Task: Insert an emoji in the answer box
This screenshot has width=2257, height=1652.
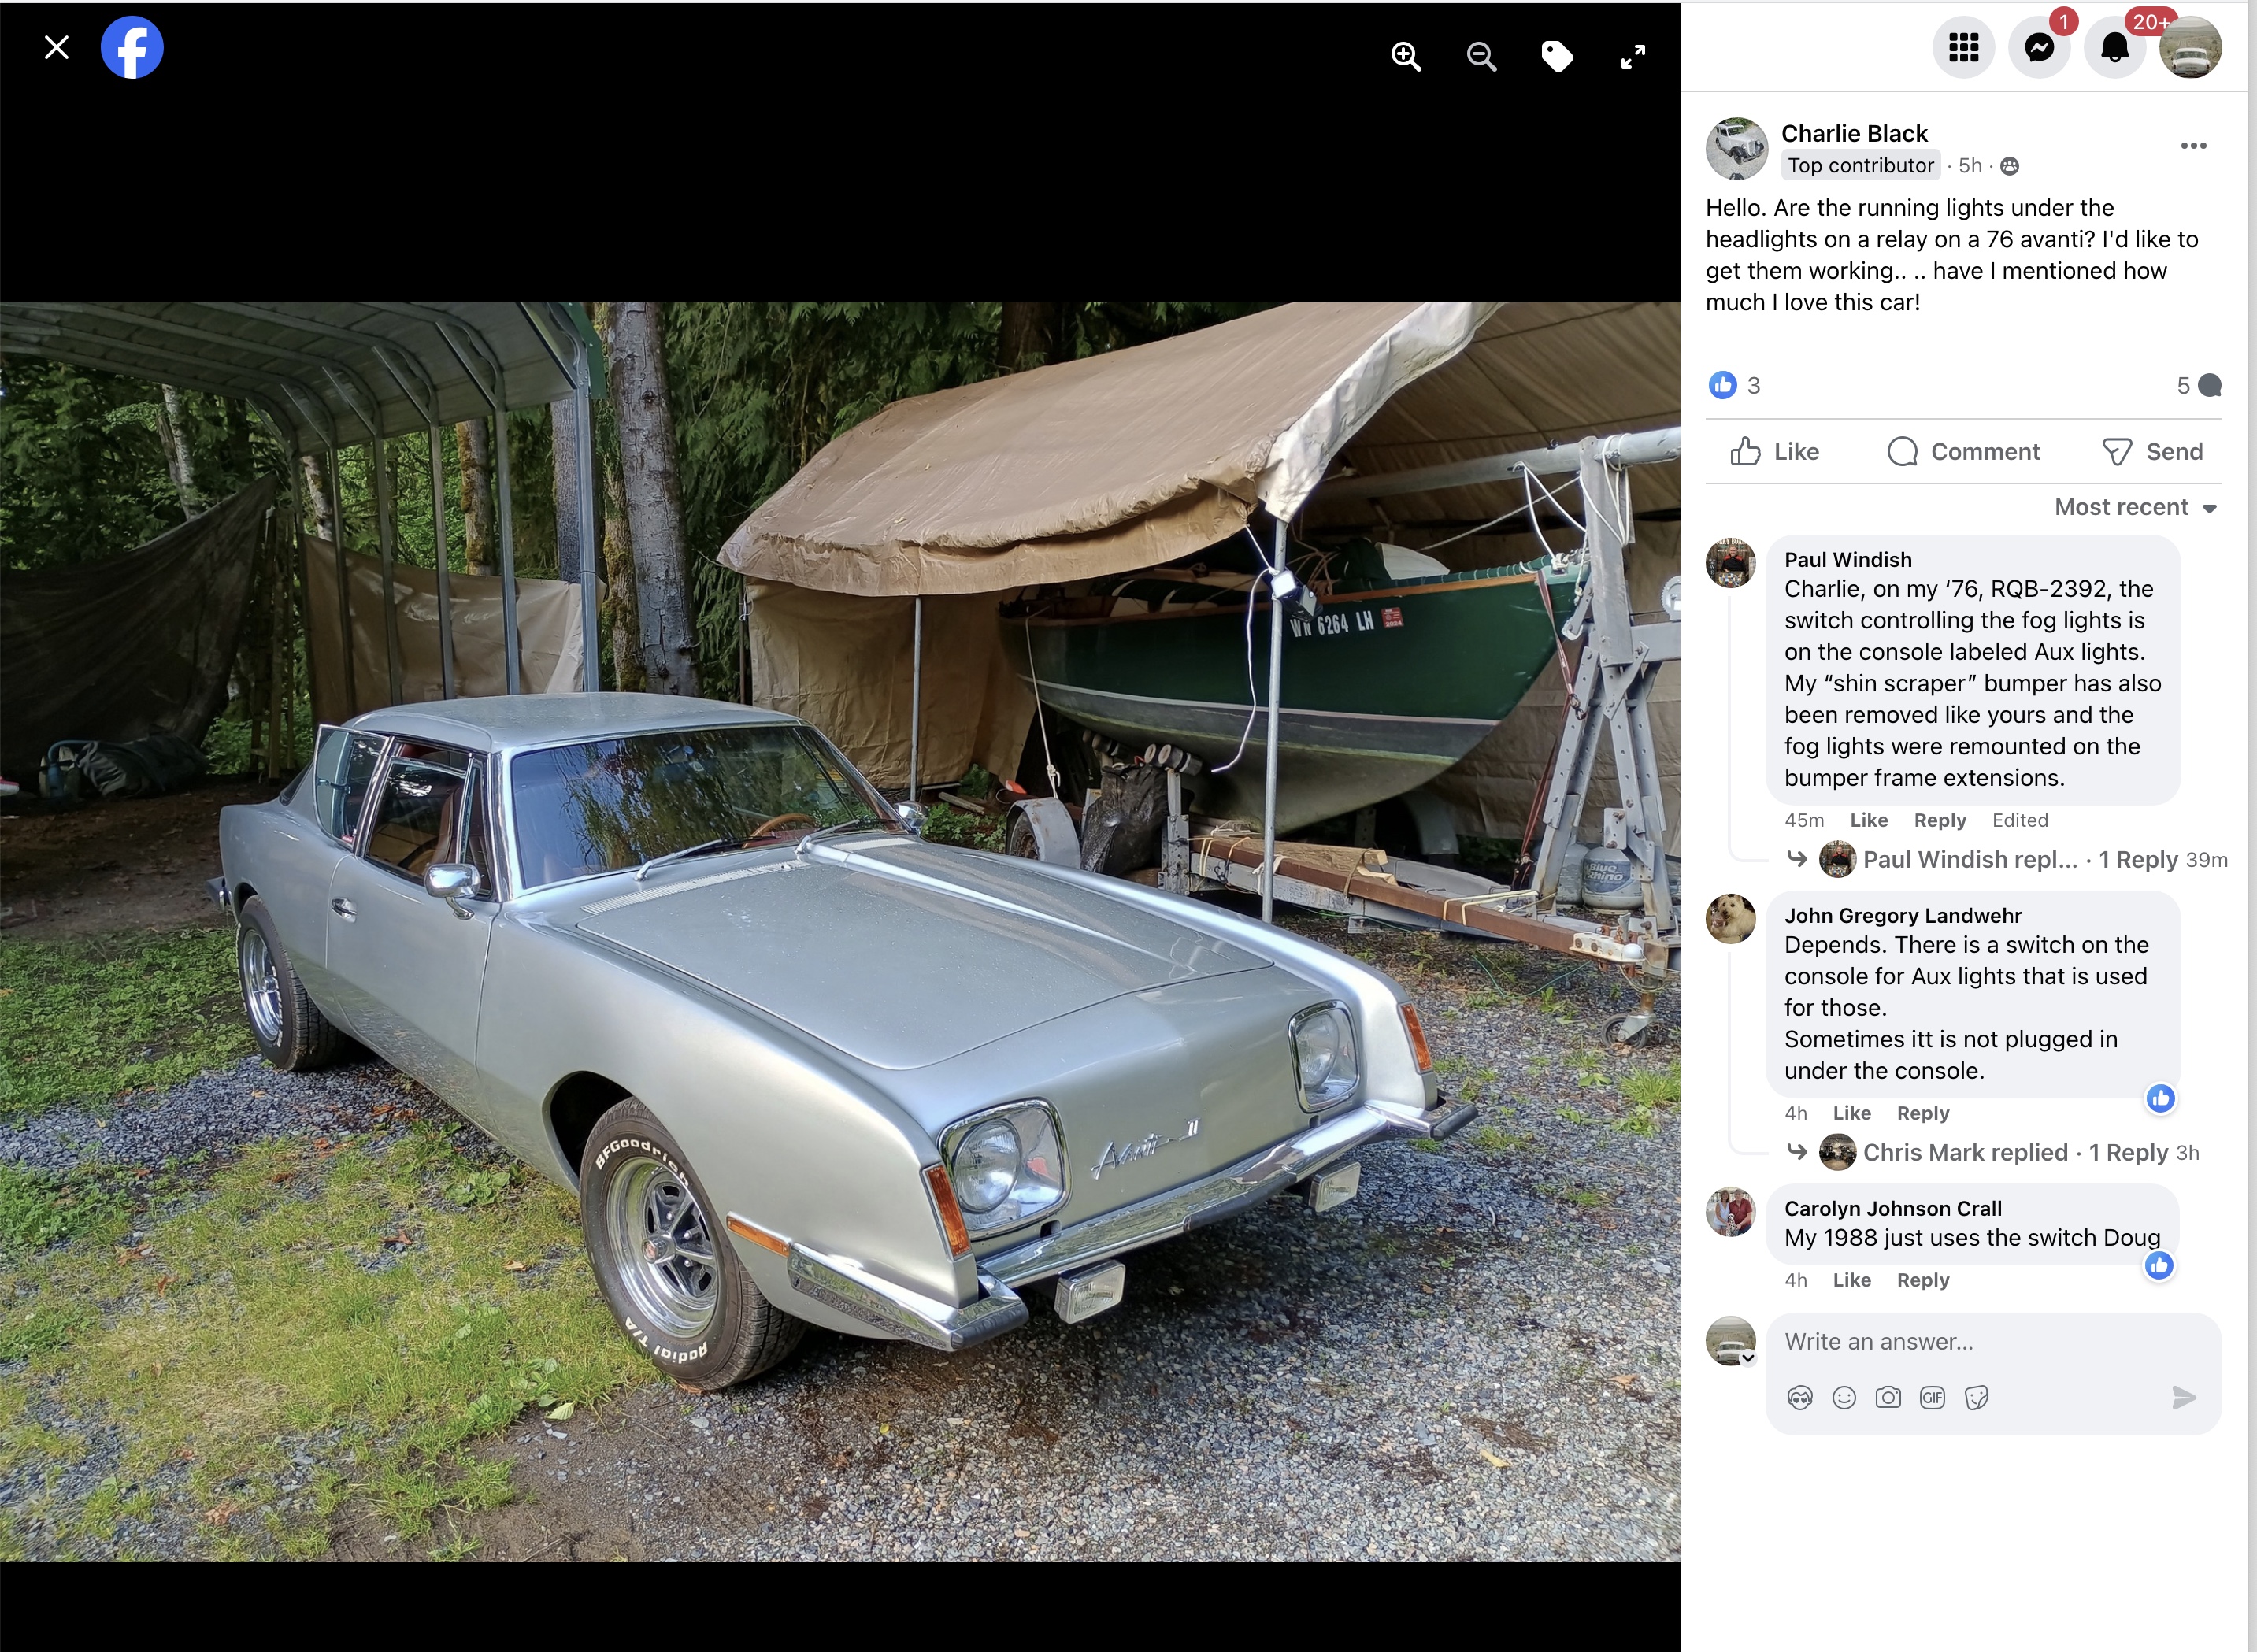Action: coord(1844,1398)
